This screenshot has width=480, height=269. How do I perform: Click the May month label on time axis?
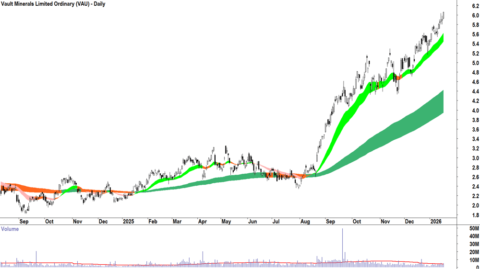coord(226,222)
